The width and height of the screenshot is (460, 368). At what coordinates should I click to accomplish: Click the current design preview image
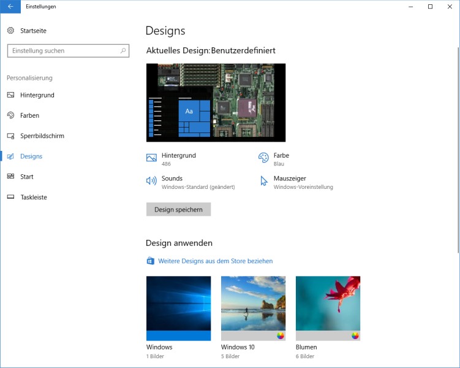click(216, 102)
